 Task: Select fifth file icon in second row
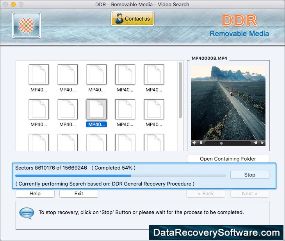154,109
